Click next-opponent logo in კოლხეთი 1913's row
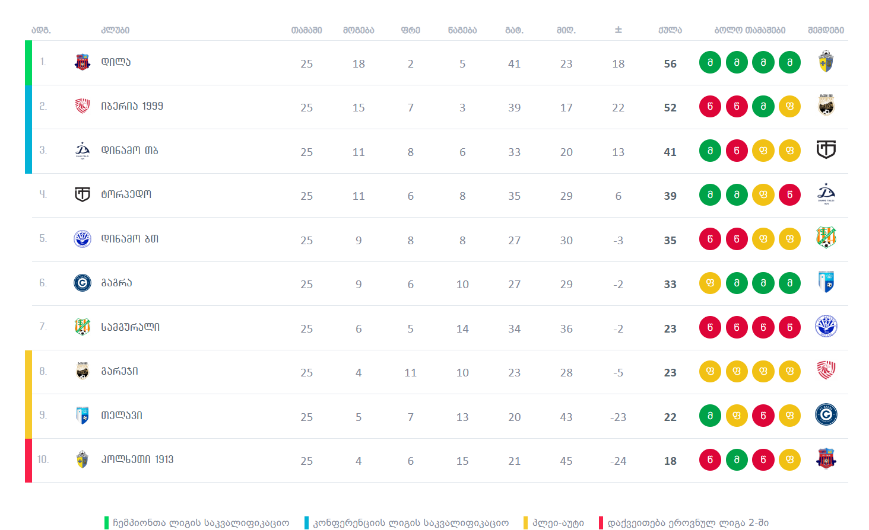This screenshot has height=530, width=869. point(826,459)
